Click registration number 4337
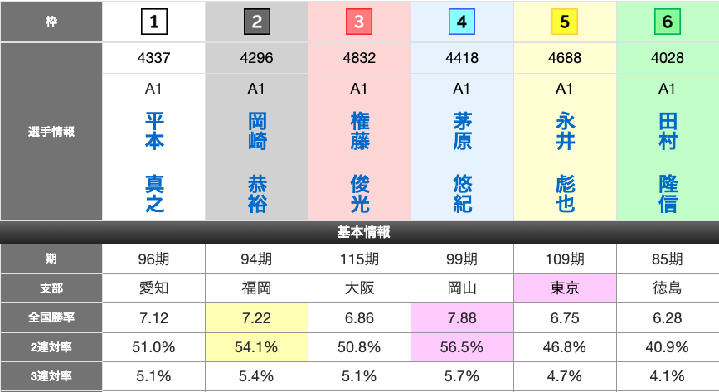 [154, 59]
